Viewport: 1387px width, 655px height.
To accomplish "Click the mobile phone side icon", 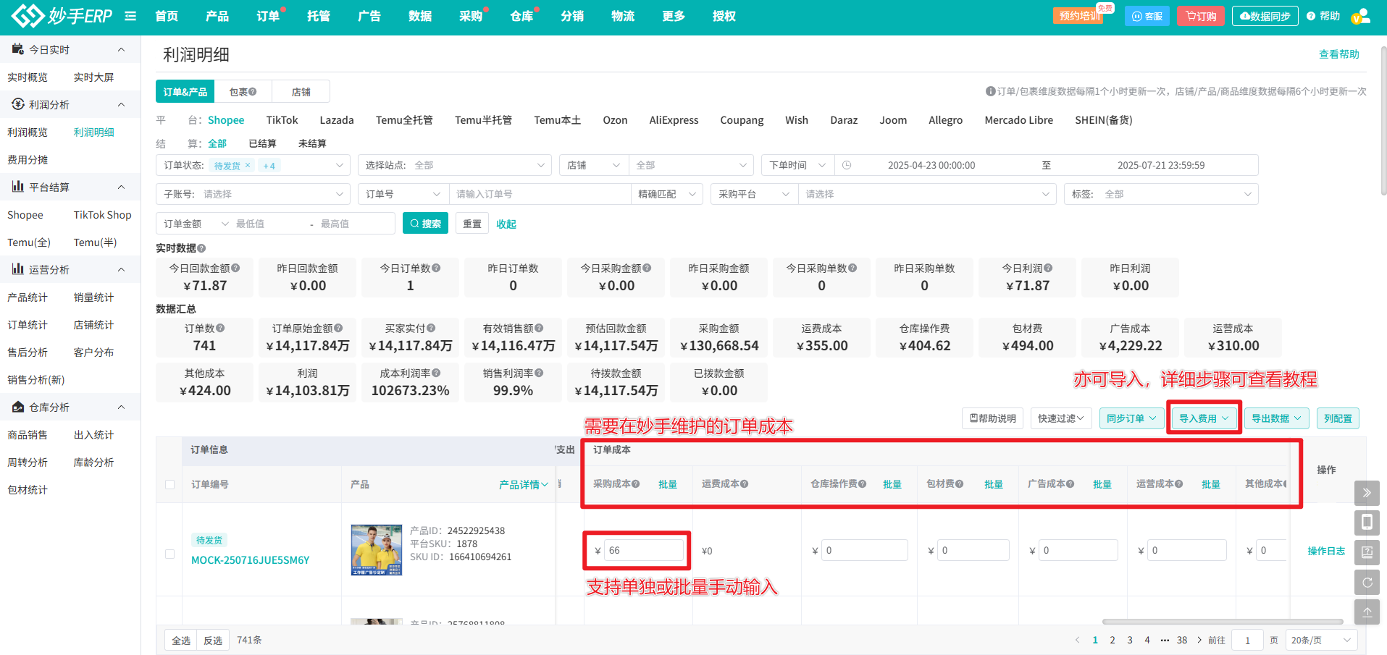I will click(1367, 523).
